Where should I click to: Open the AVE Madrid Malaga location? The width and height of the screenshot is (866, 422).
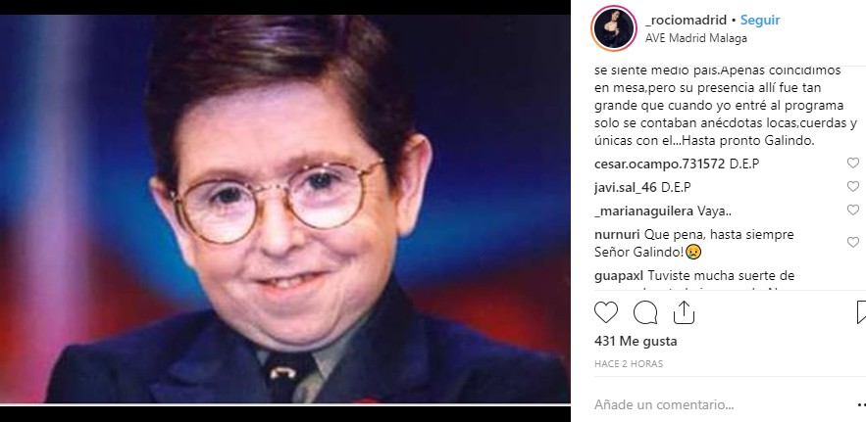tap(696, 38)
